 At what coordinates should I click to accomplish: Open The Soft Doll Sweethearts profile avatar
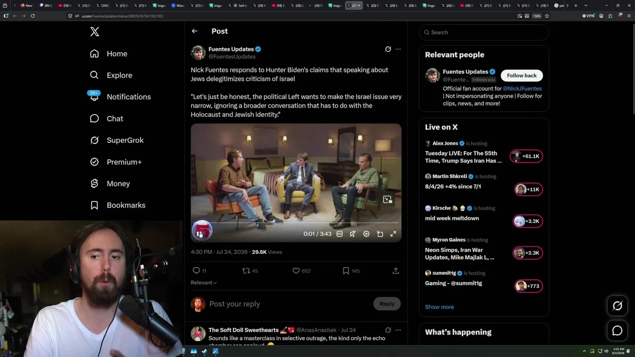[x=198, y=334]
